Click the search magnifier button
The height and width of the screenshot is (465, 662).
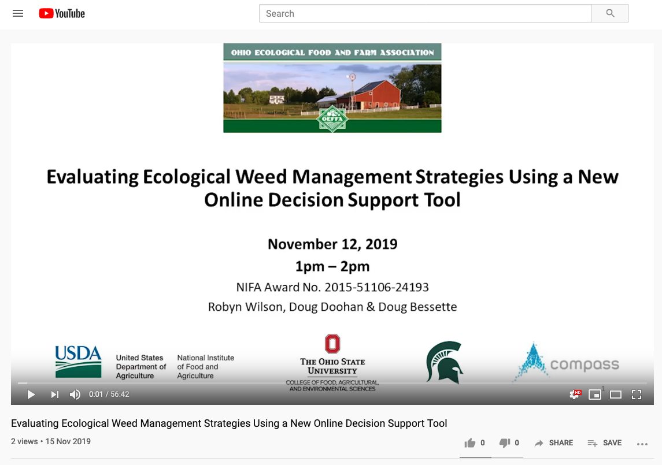(x=610, y=13)
